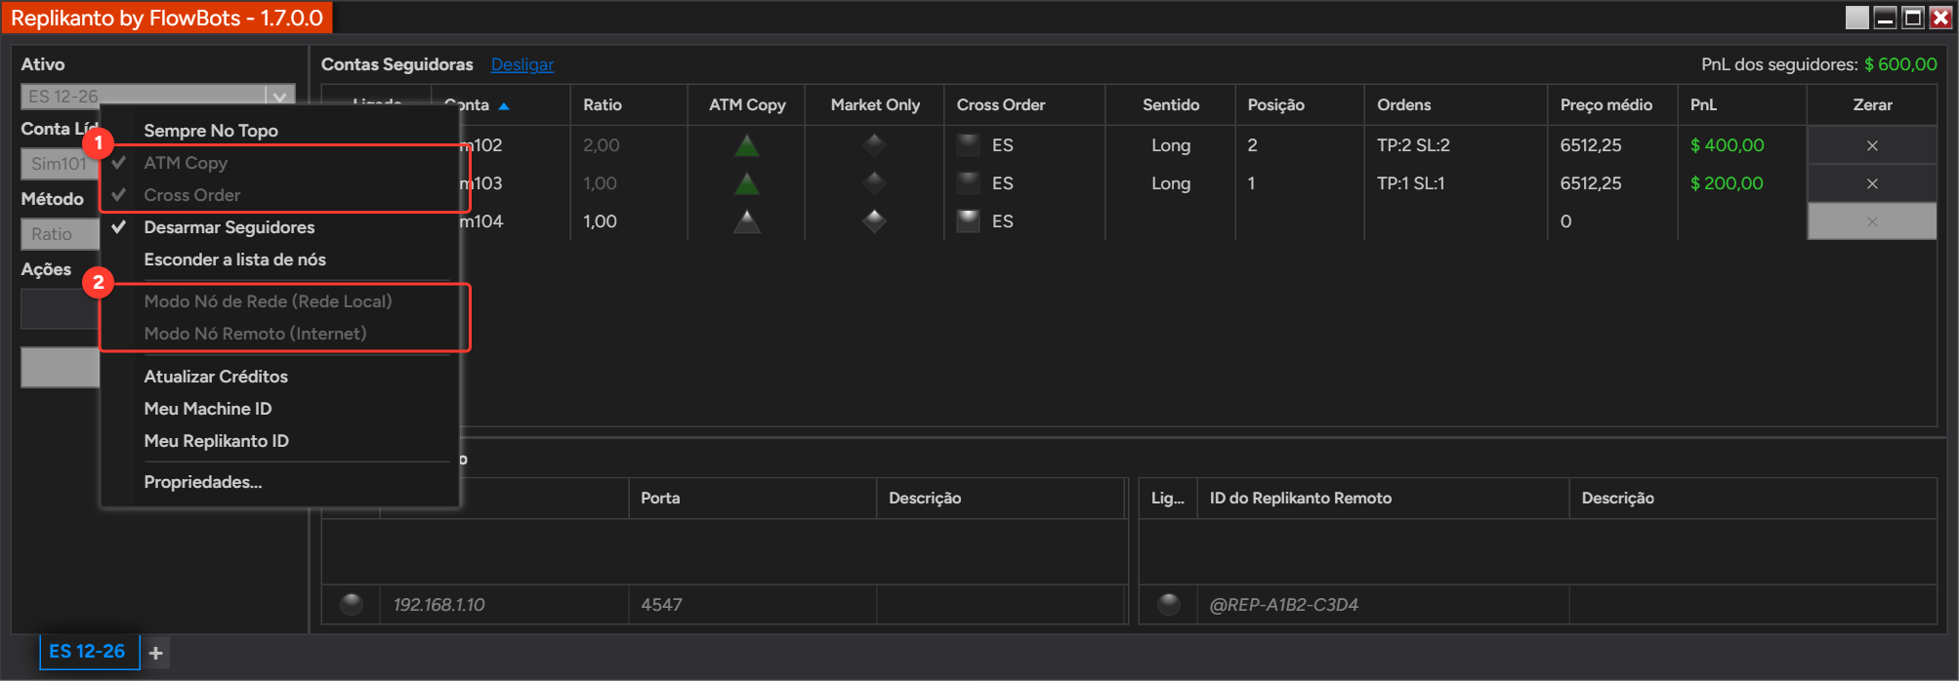The width and height of the screenshot is (1959, 681).
Task: Select the ratio value 2,00
Action: [x=602, y=145]
